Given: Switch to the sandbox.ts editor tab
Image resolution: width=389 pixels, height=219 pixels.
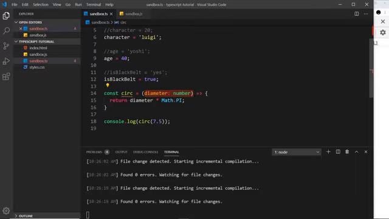Looking at the screenshot, I should (98, 14).
